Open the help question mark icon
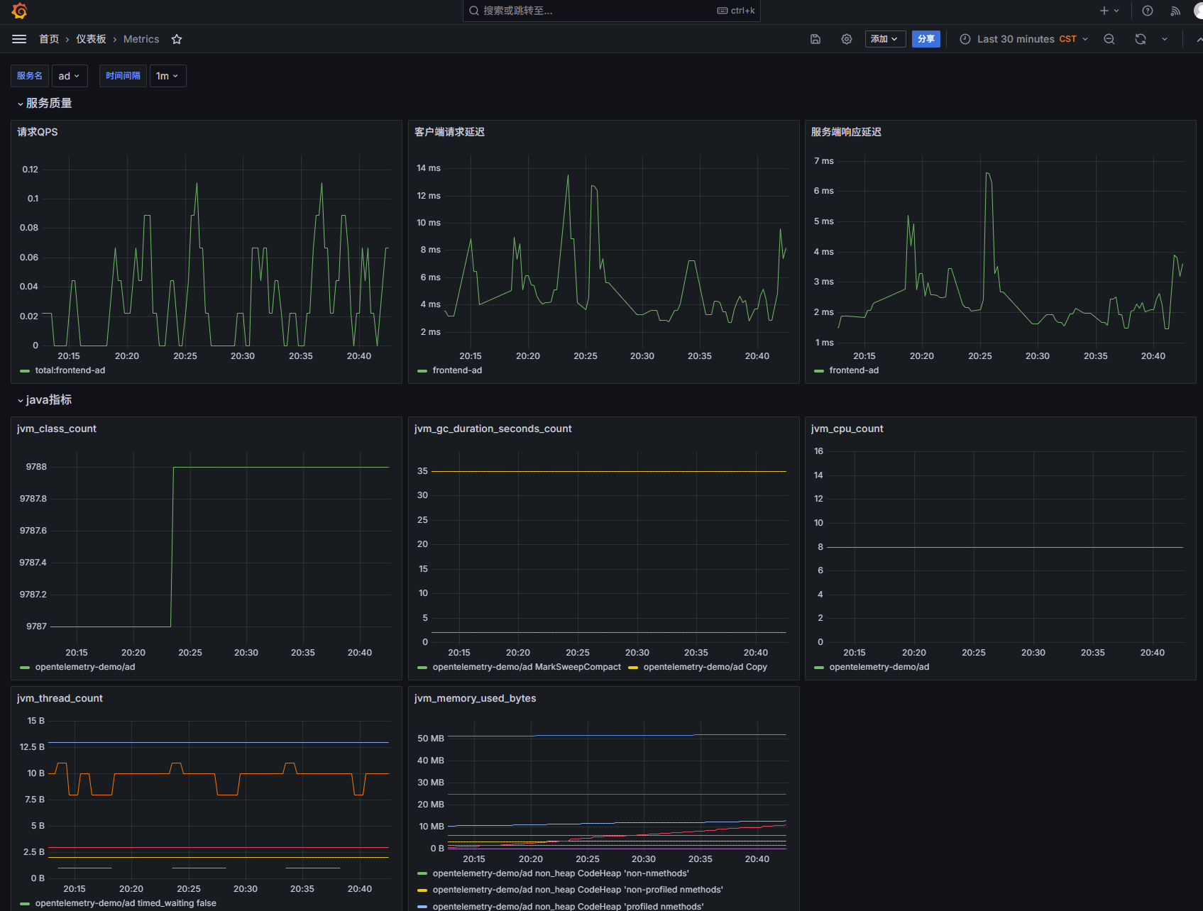The width and height of the screenshot is (1203, 911). (1148, 11)
